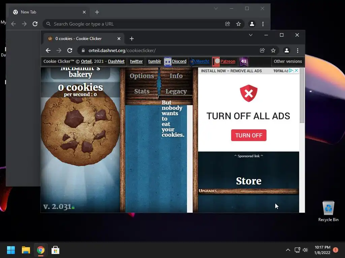
Task: Click the red shield ad image
Action: (249, 93)
